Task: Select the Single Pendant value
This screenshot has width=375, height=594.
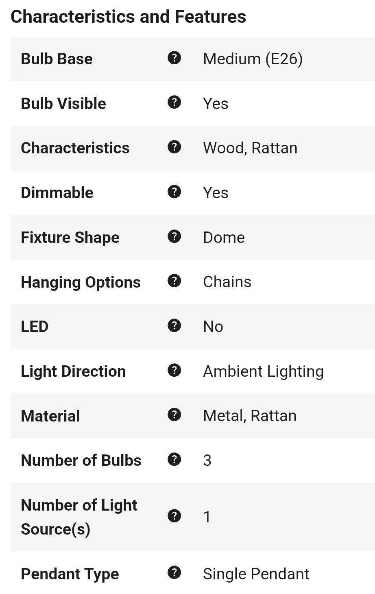Action: click(x=256, y=574)
